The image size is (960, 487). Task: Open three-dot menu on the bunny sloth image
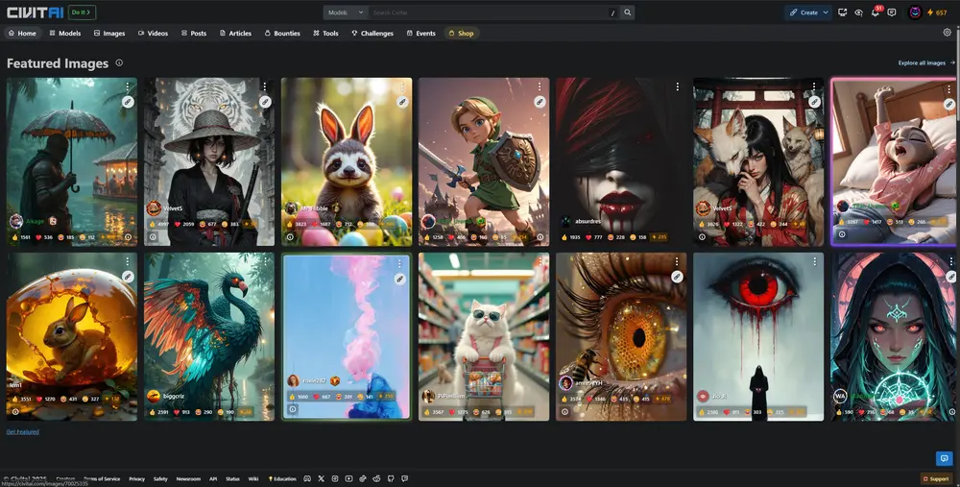402,86
